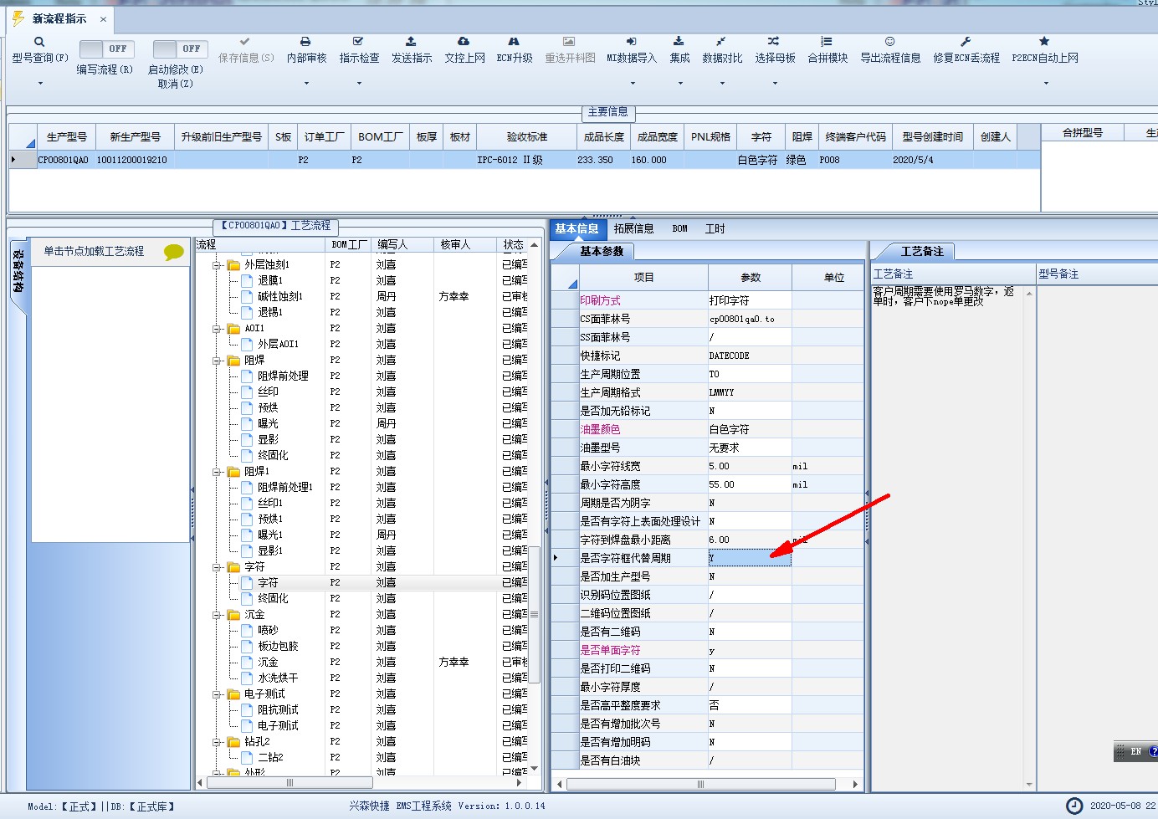
Task: Click the ECN升级 icon
Action: [514, 41]
